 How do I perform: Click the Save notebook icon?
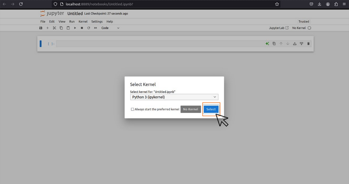pos(41,28)
